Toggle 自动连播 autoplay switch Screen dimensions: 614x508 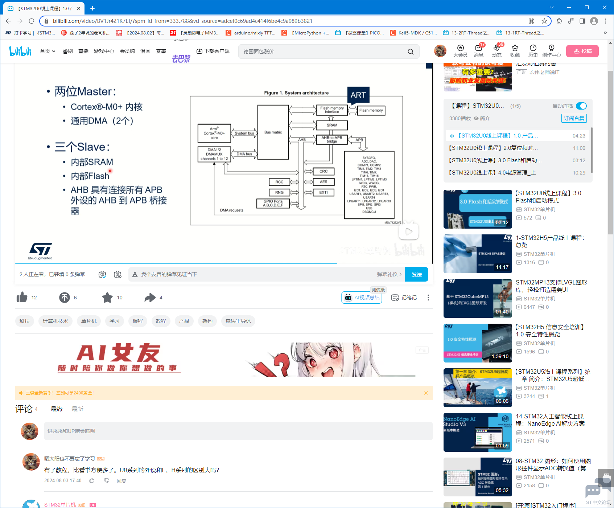[581, 106]
